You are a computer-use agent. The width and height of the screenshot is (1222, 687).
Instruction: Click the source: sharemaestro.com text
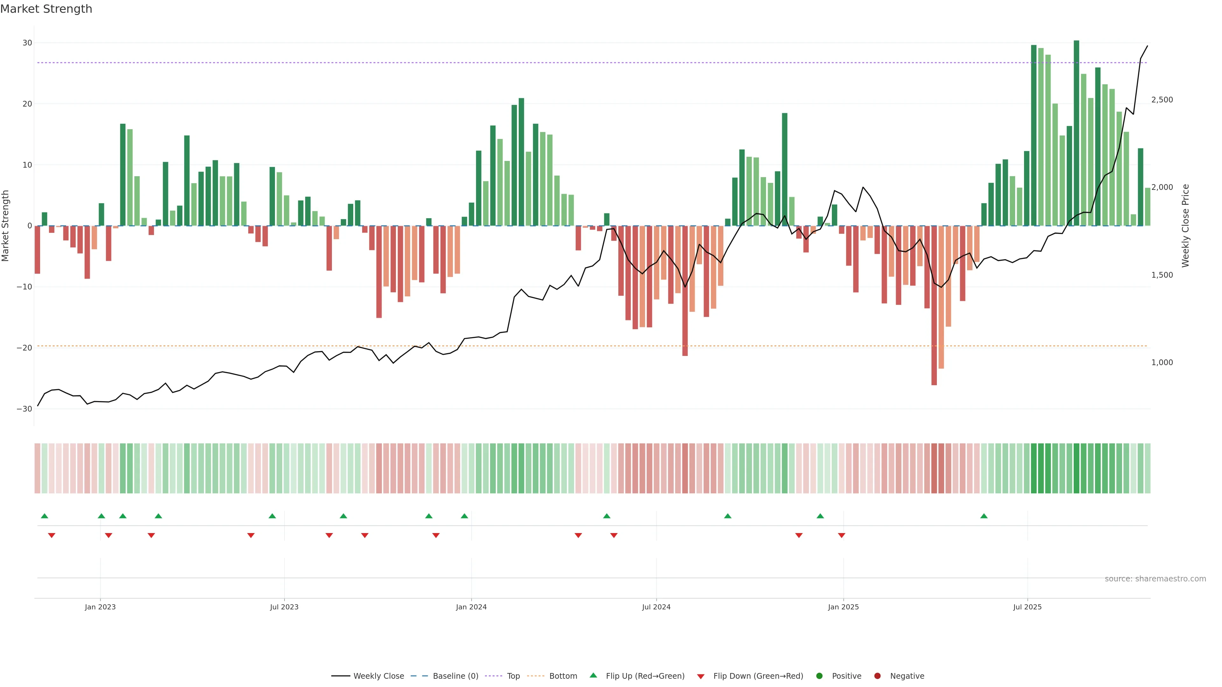click(1155, 579)
